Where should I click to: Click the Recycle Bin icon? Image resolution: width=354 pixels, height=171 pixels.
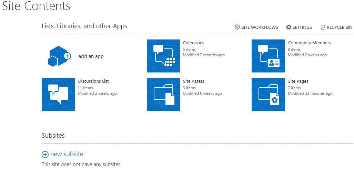coord(323,27)
